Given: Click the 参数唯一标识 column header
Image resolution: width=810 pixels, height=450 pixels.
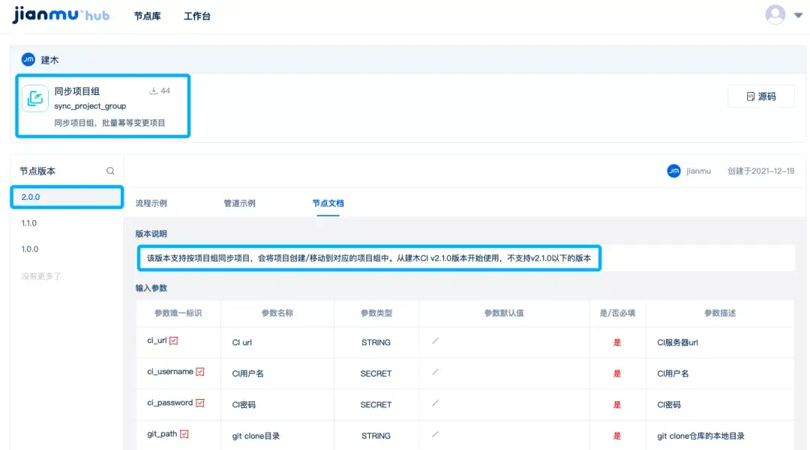Looking at the screenshot, I should (178, 313).
